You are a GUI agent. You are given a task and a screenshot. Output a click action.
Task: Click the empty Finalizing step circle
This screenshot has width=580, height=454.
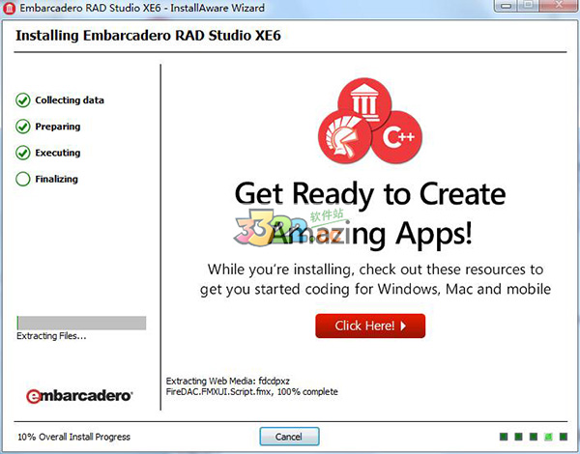23,179
